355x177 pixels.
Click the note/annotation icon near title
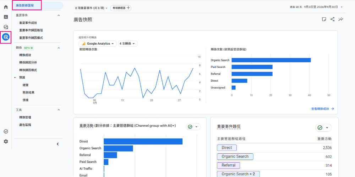tap(324, 19)
